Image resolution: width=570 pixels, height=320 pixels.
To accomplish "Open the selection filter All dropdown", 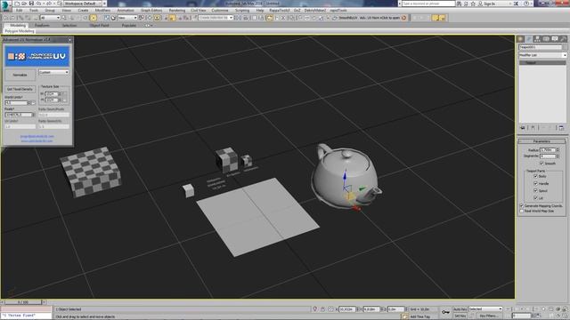I will pyautogui.click(x=50, y=18).
